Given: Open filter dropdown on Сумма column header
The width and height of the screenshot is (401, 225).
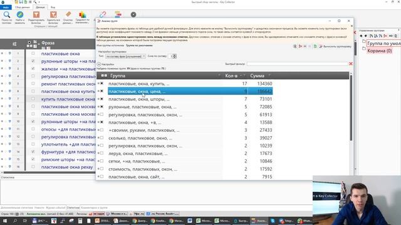Looking at the screenshot, I should click(269, 76).
